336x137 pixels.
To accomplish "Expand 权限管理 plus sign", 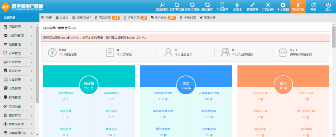I will (32, 98).
